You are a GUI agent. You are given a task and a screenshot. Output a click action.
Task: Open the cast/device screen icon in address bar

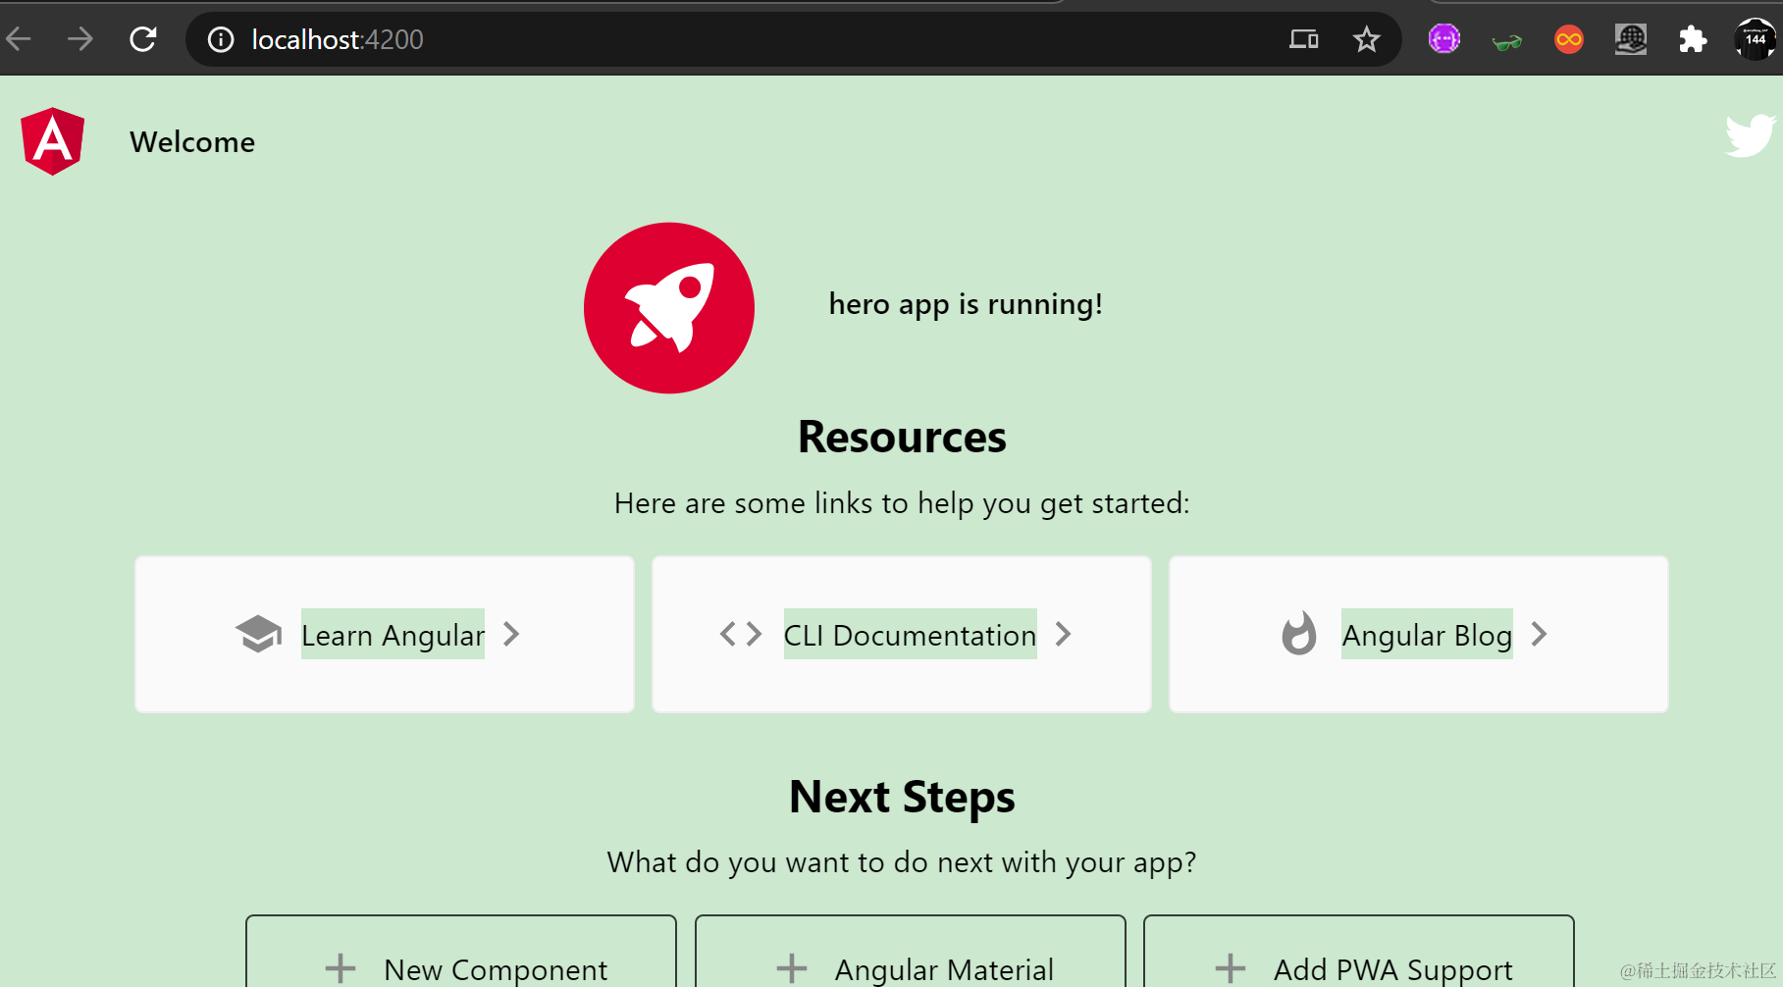tap(1304, 39)
